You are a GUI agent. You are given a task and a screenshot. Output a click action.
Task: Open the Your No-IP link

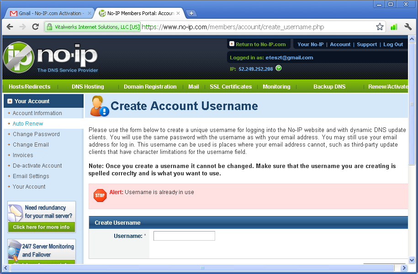point(310,44)
